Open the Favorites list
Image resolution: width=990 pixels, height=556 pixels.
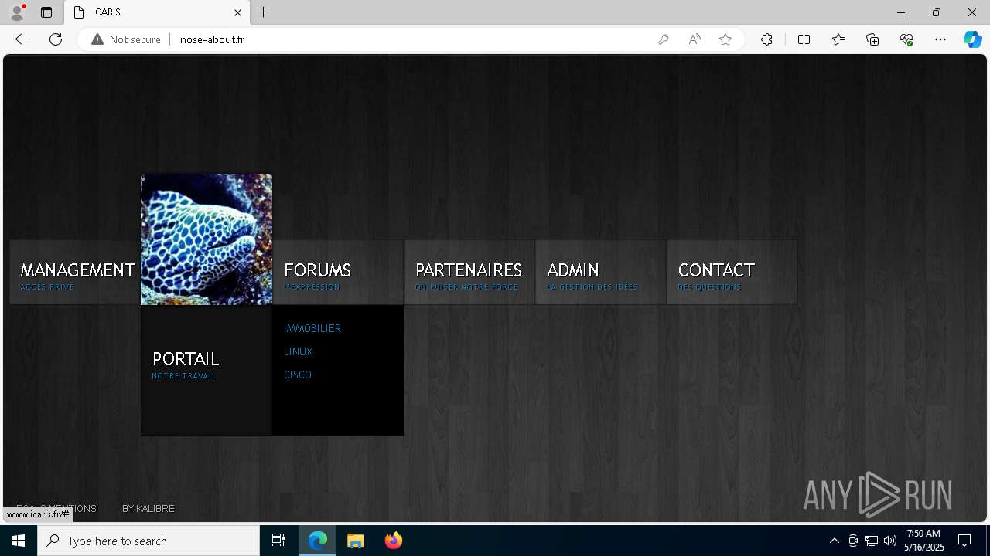(838, 39)
